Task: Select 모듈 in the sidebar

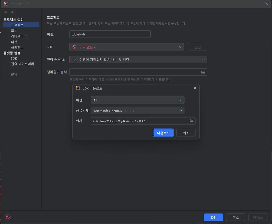Action: [x=14, y=30]
